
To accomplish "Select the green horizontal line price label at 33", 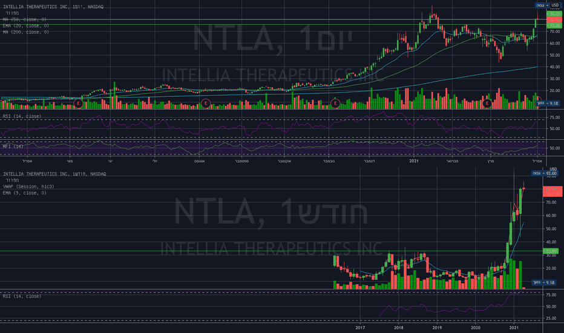I will pos(551,251).
